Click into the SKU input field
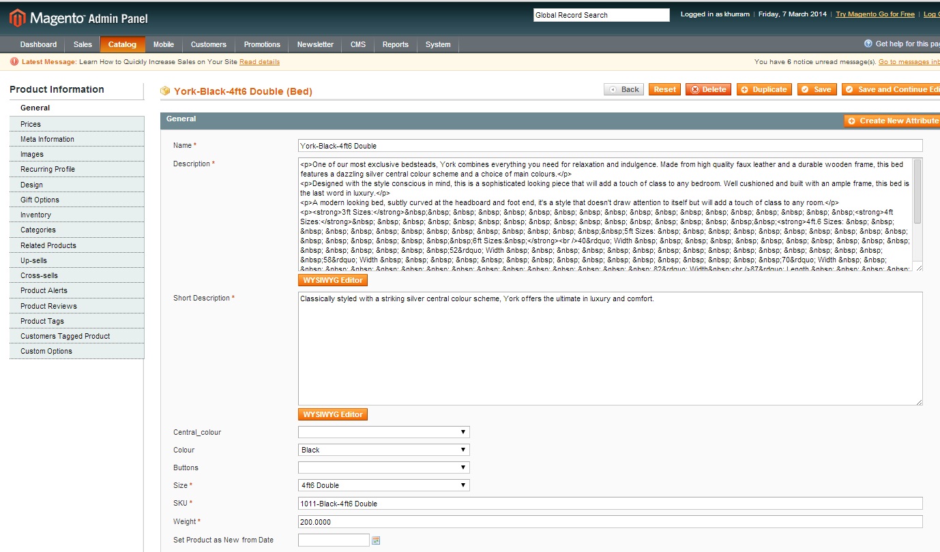The image size is (940, 552). pyautogui.click(x=610, y=504)
